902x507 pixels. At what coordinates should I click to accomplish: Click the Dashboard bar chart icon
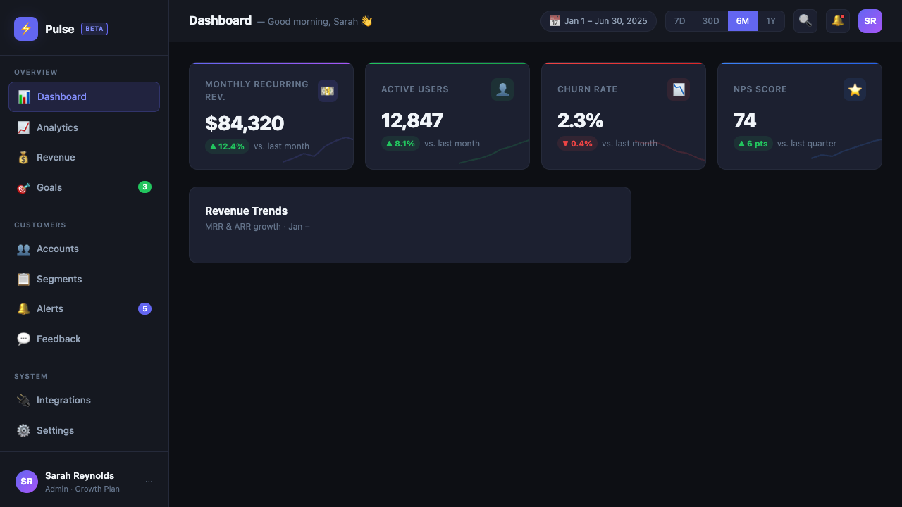(24, 96)
